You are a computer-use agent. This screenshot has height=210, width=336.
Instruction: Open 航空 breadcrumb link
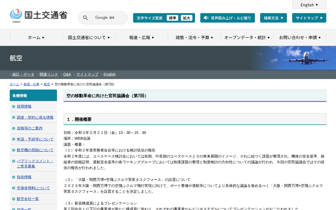[x=47, y=84]
